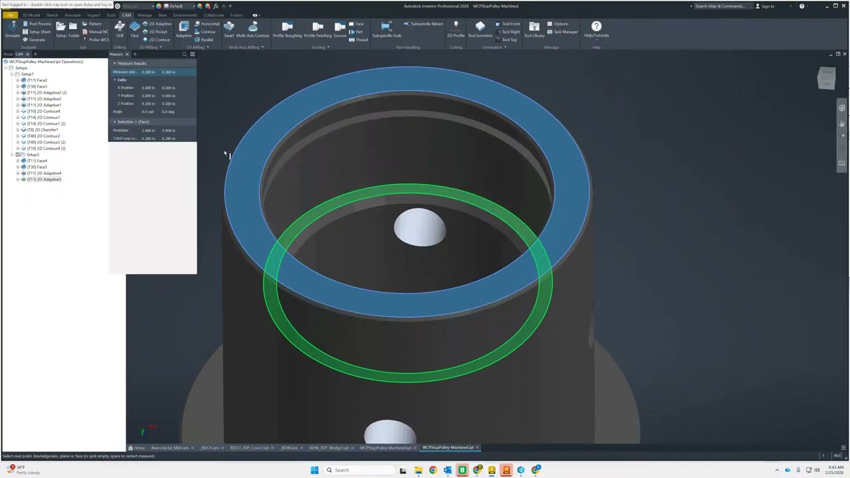Viewport: 850px width, 478px height.
Task: Click Home document tab button
Action: [136, 448]
